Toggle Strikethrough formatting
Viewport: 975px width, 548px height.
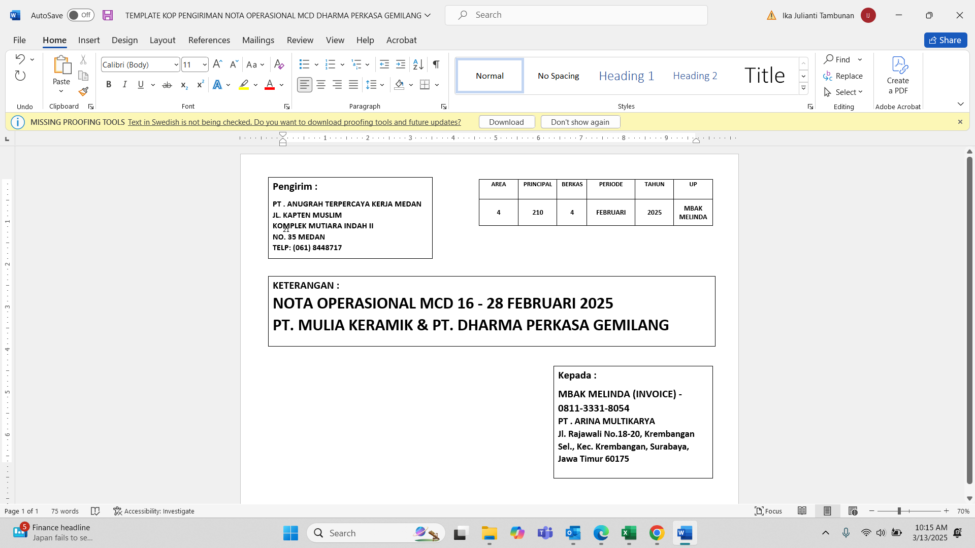point(167,85)
